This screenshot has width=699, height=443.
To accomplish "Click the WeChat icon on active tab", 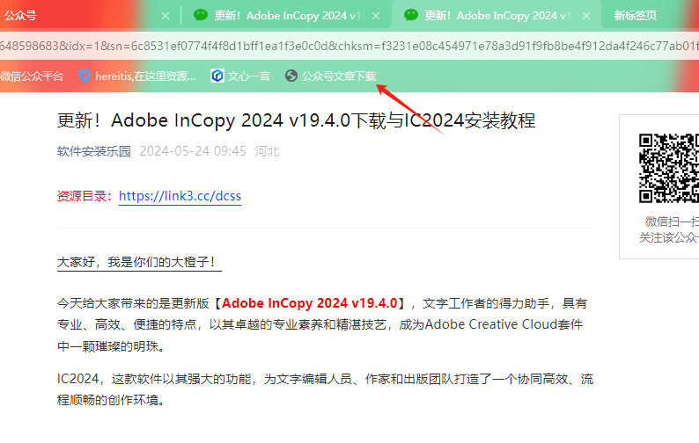I will 411,15.
